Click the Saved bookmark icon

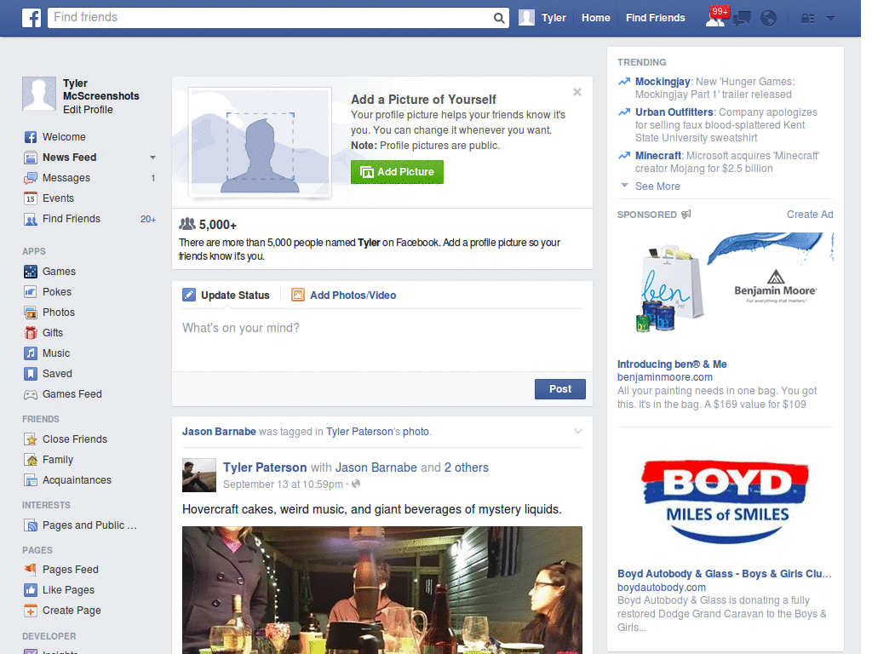point(31,374)
